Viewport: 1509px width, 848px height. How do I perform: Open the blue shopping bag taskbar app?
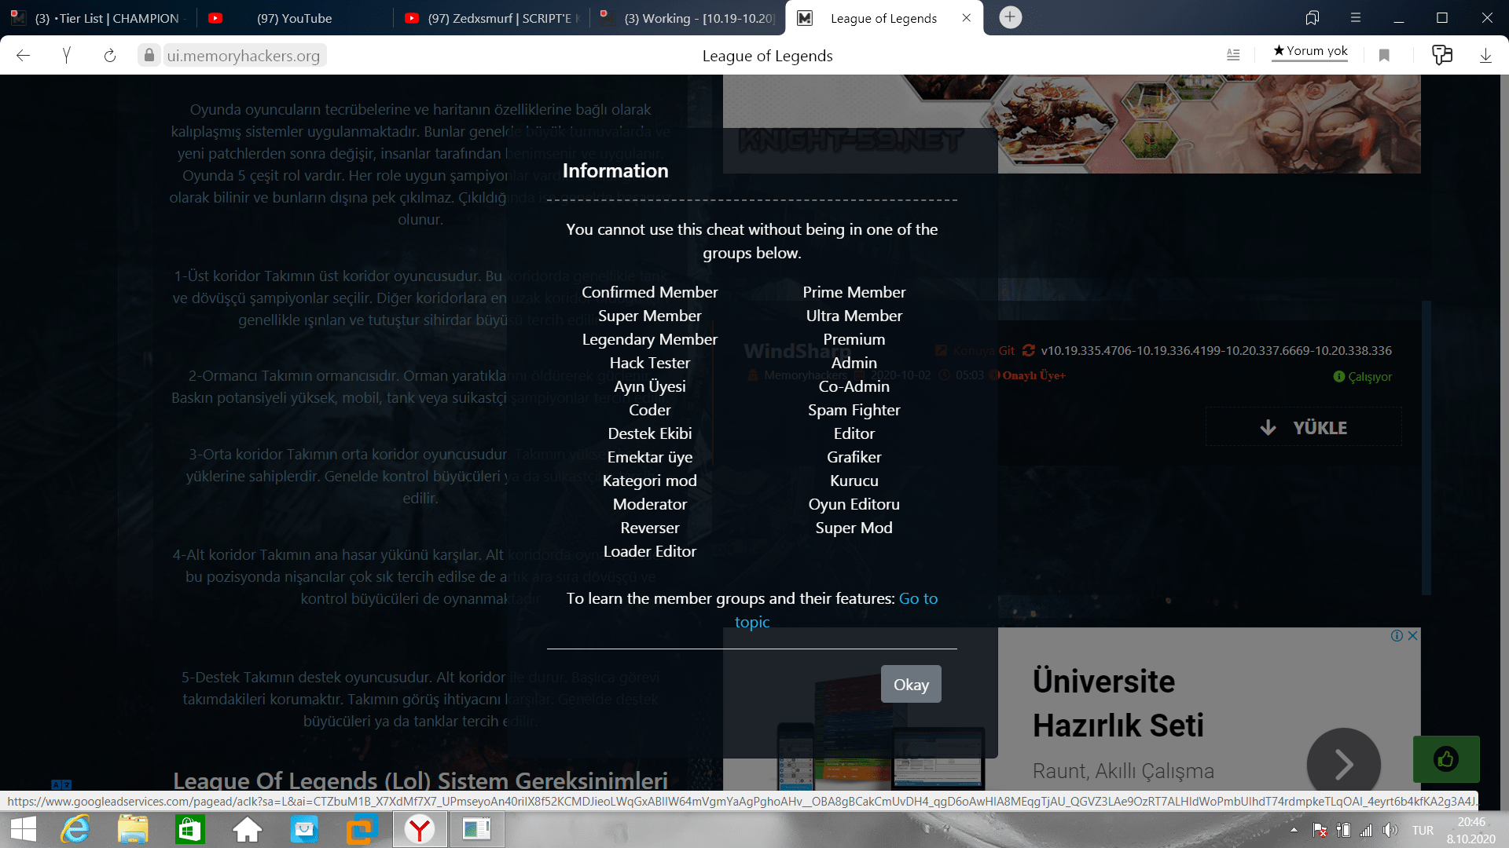point(304,829)
